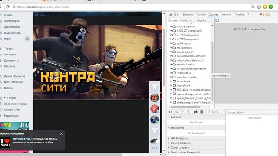Click the dog avatar at top of friends list
This screenshot has width=278, height=156.
(x=155, y=87)
